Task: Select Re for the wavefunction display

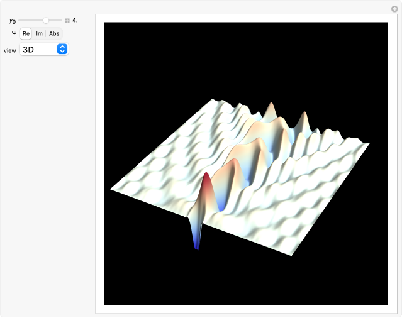Action: (26, 33)
